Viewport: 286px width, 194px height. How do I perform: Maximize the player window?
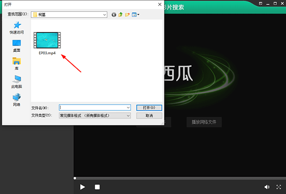coord(275,3)
